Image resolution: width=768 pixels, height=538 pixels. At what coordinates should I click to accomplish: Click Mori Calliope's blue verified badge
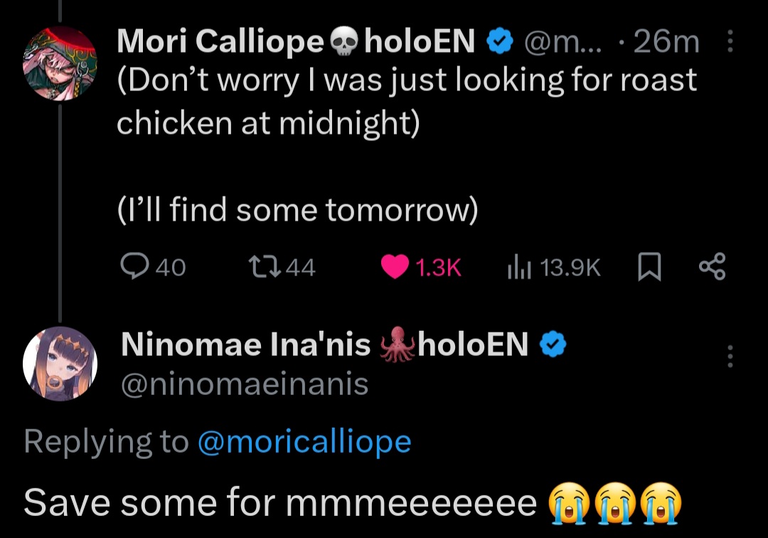point(501,43)
